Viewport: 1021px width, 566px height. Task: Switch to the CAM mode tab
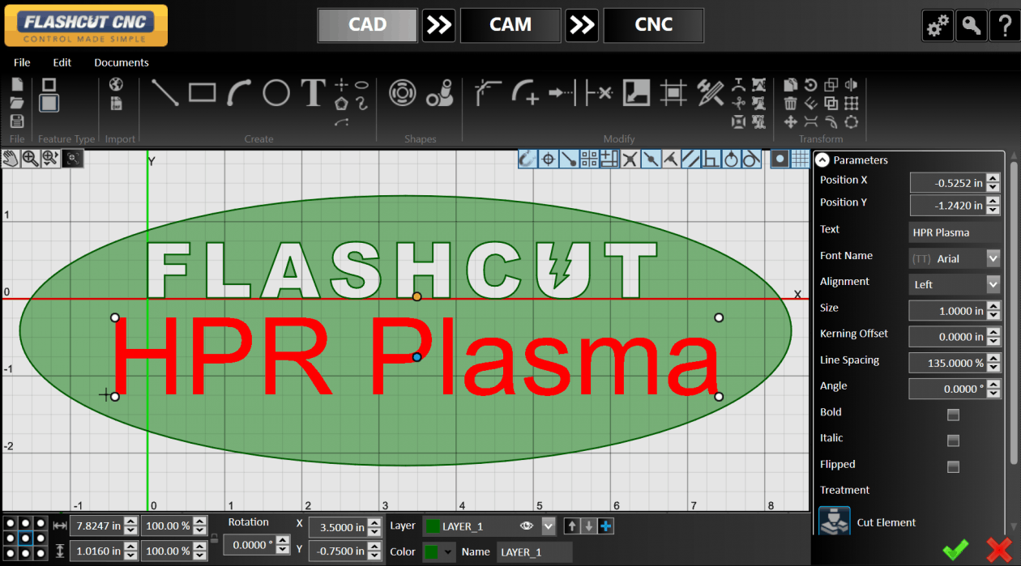pos(510,25)
